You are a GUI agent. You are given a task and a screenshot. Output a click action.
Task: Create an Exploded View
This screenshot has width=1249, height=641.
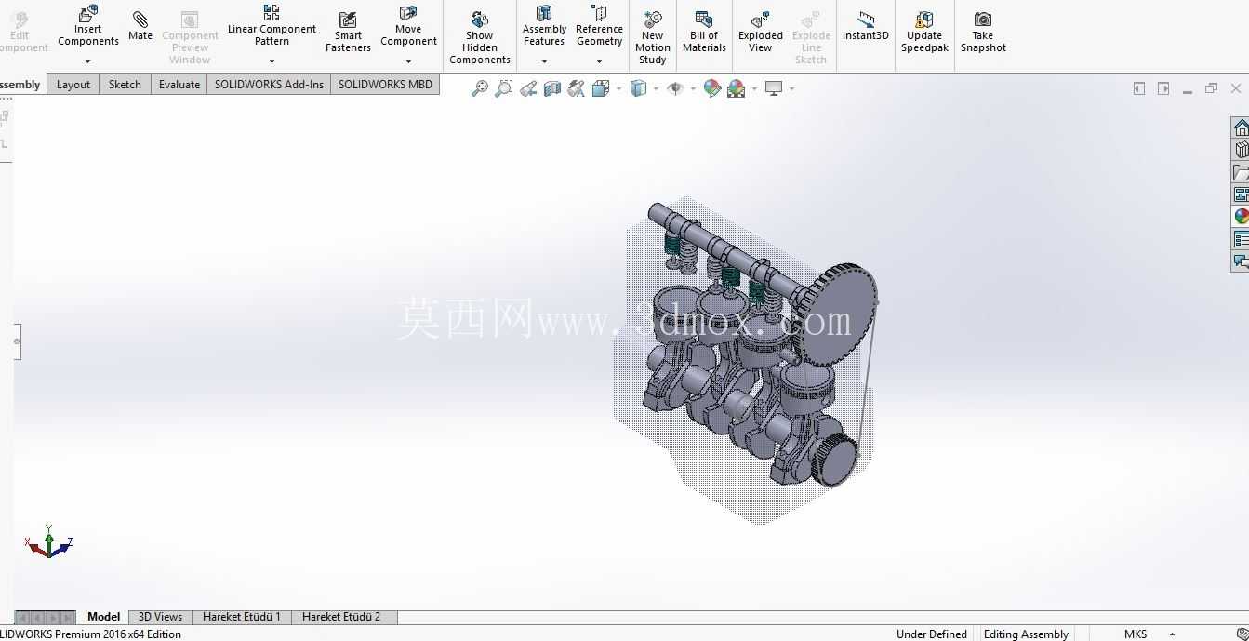click(761, 32)
